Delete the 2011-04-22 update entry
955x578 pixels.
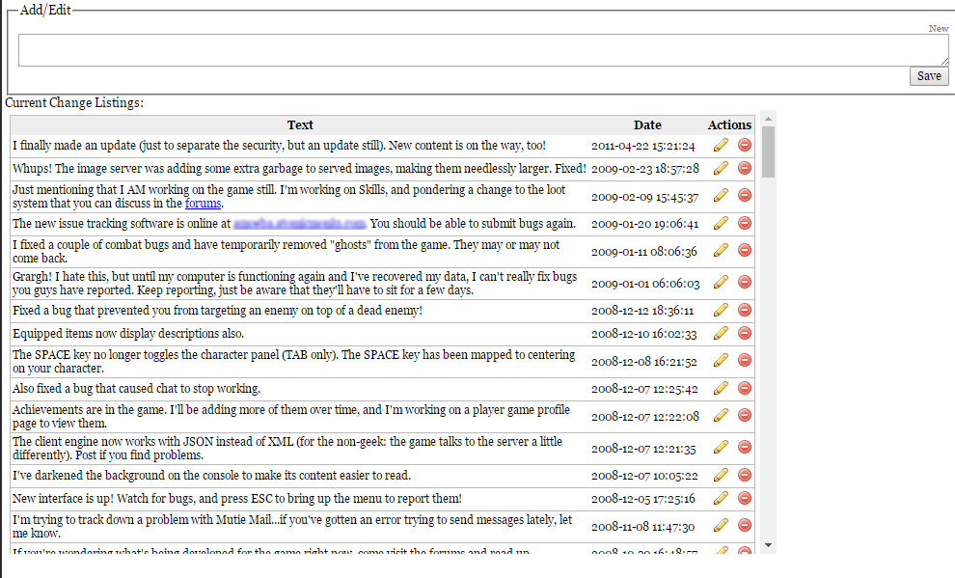(x=745, y=146)
